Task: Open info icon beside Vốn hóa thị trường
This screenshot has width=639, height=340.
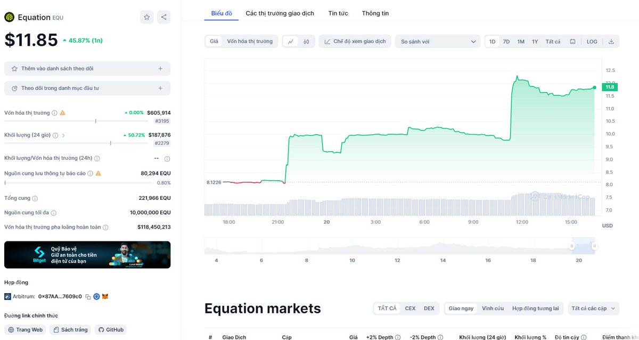Action: pos(55,113)
